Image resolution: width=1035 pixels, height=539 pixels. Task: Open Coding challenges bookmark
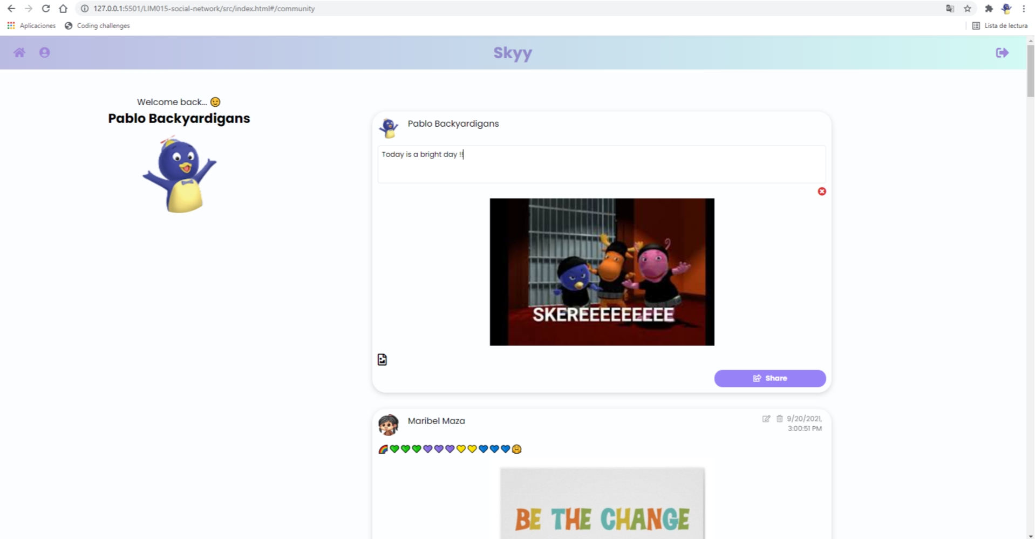(97, 26)
